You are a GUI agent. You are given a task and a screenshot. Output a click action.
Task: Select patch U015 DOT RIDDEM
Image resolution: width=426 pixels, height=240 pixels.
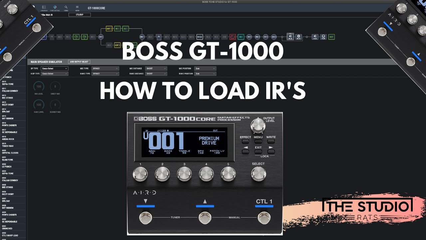point(13,117)
